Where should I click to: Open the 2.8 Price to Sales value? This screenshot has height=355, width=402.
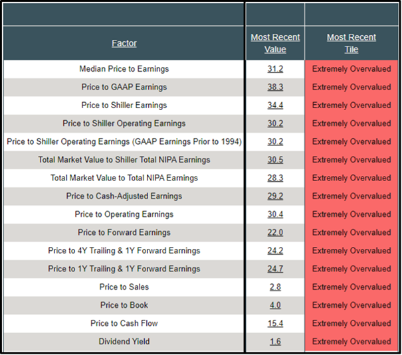coord(275,287)
